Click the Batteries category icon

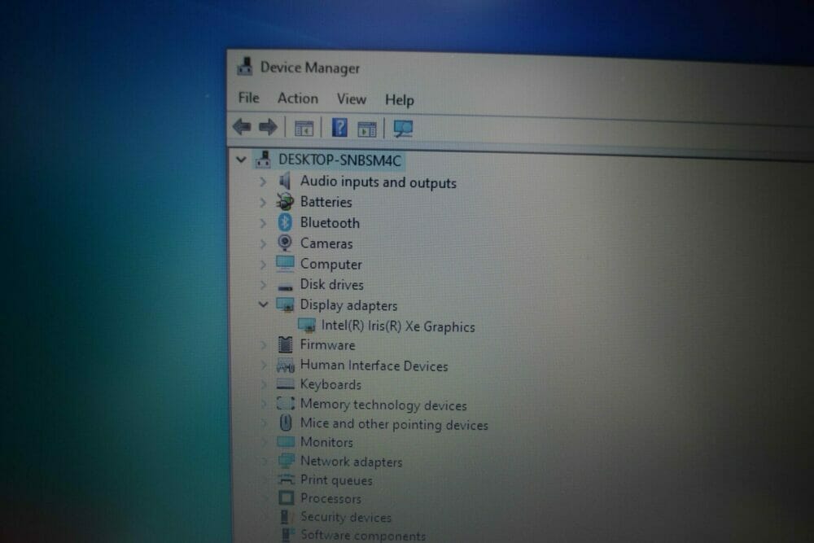click(284, 201)
